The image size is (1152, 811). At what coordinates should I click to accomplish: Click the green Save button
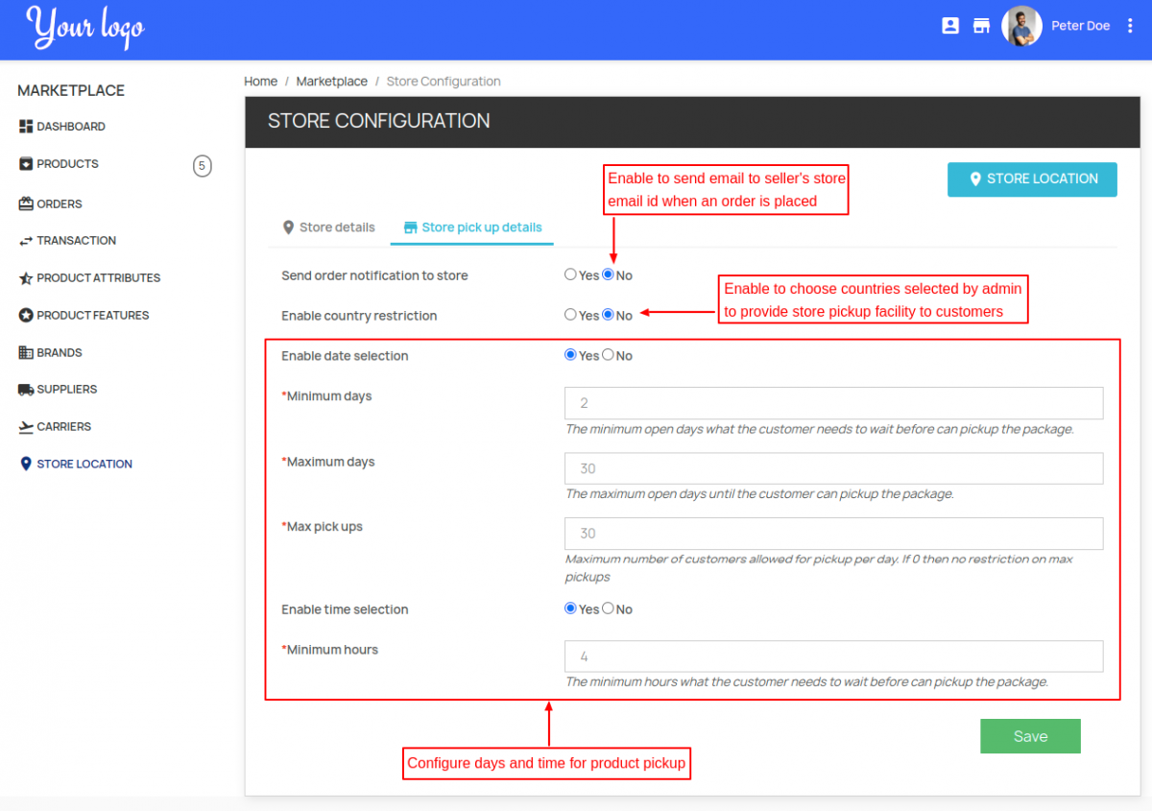tap(1030, 736)
